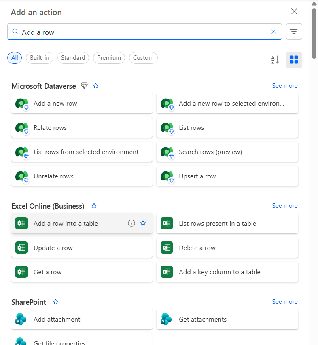Favorite the Microsoft Dataverse connector star

coord(95,85)
